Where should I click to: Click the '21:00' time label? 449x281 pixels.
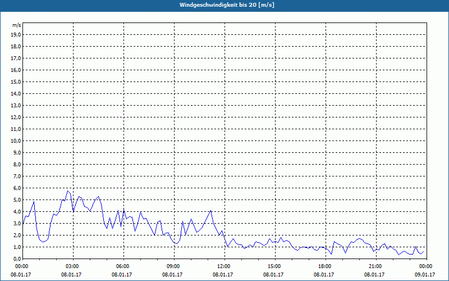[x=376, y=266]
